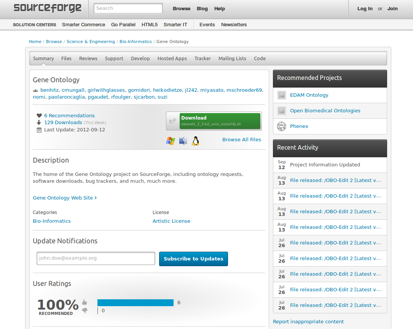
Task: Open the Files tab
Action: pyautogui.click(x=66, y=59)
